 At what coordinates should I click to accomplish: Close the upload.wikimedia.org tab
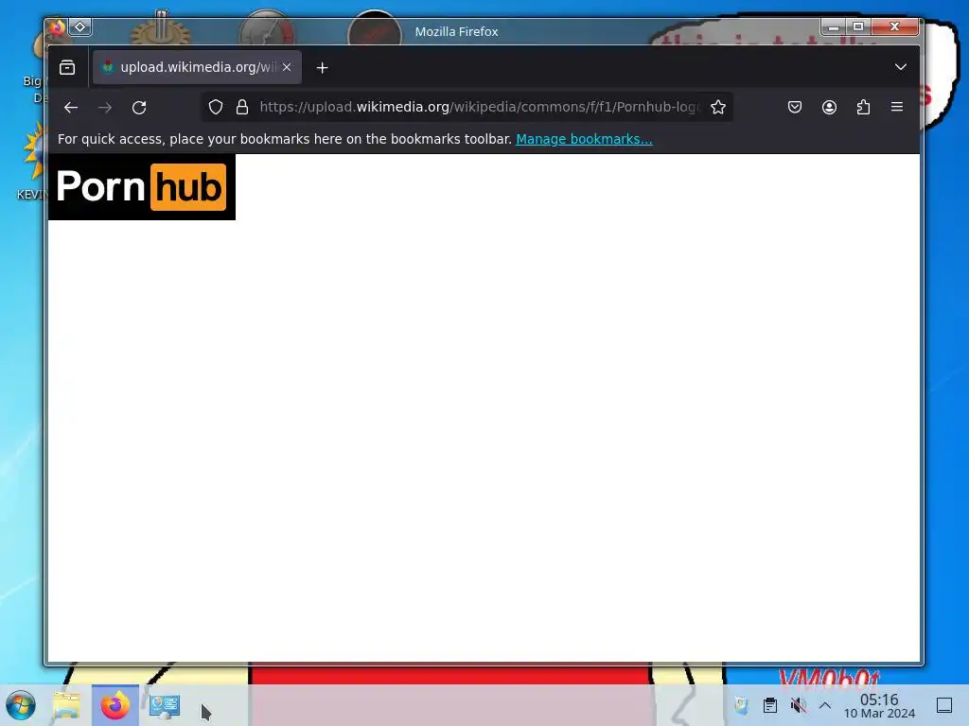287,67
